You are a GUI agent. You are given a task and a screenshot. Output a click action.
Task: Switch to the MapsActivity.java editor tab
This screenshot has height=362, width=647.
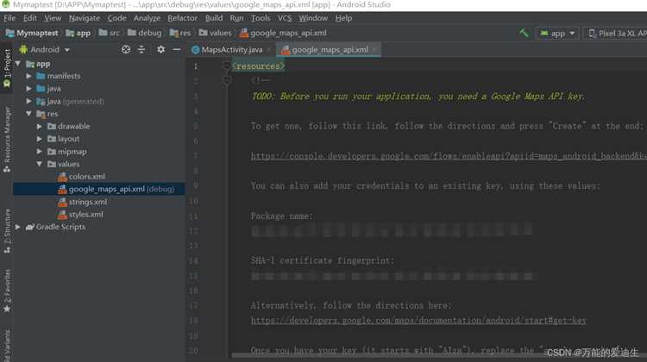(x=232, y=50)
